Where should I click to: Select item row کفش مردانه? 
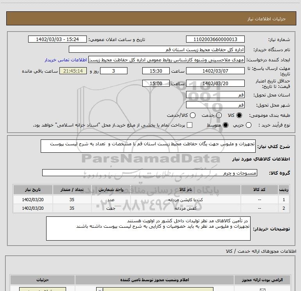click(151, 208)
